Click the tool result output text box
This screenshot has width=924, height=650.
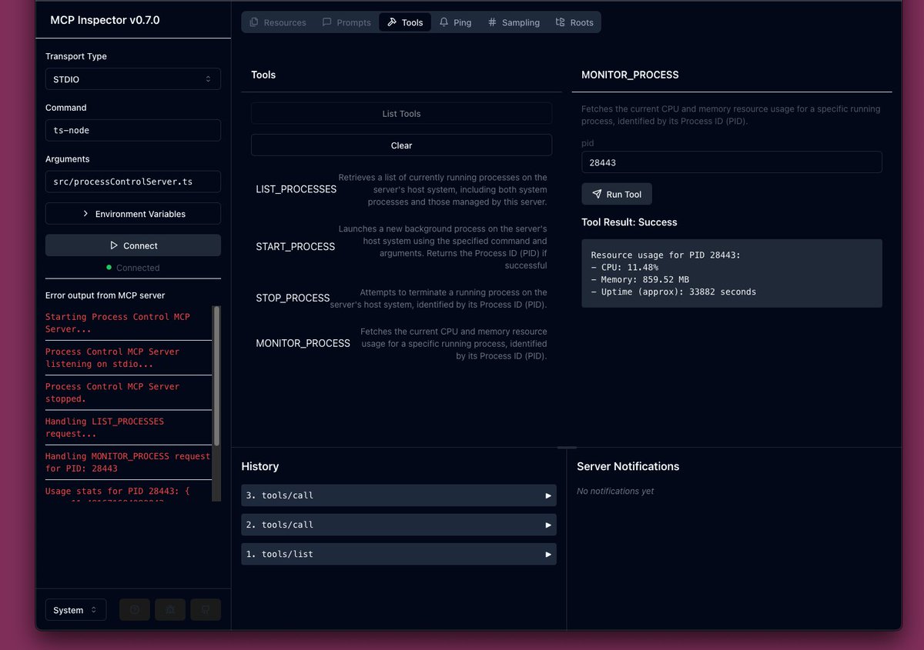[x=731, y=273]
